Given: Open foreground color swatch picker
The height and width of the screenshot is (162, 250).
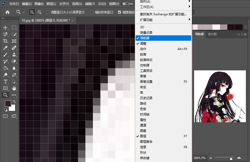Looking at the screenshot, I should click(x=8, y=103).
